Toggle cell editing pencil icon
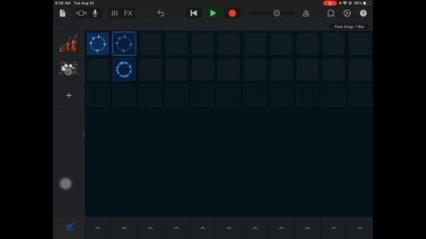This screenshot has height=239, width=426. (69, 227)
